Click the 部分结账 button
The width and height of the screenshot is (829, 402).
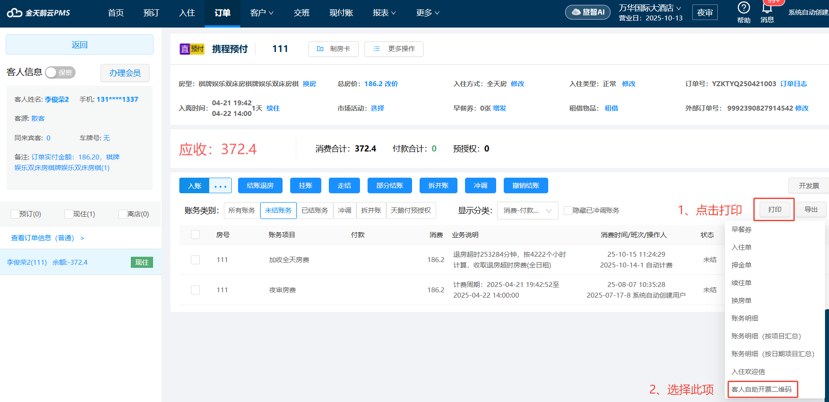pyautogui.click(x=390, y=186)
